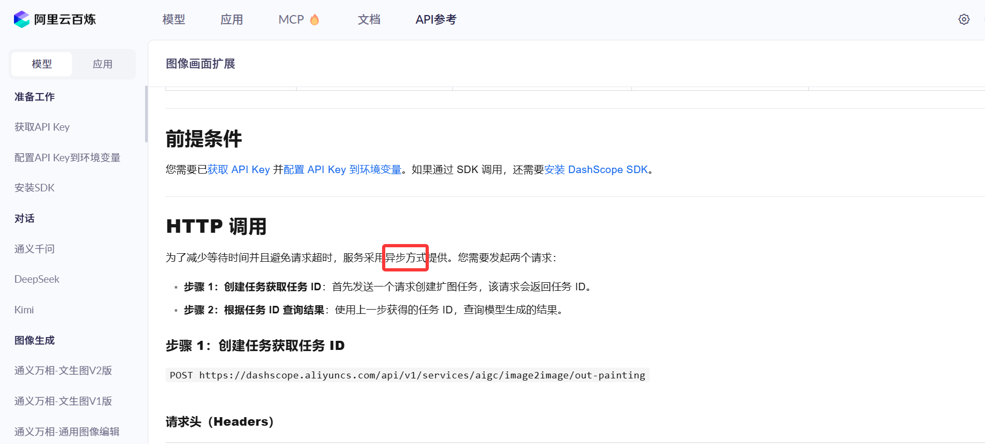Switch to the 模型 sidebar tab

pos(42,64)
